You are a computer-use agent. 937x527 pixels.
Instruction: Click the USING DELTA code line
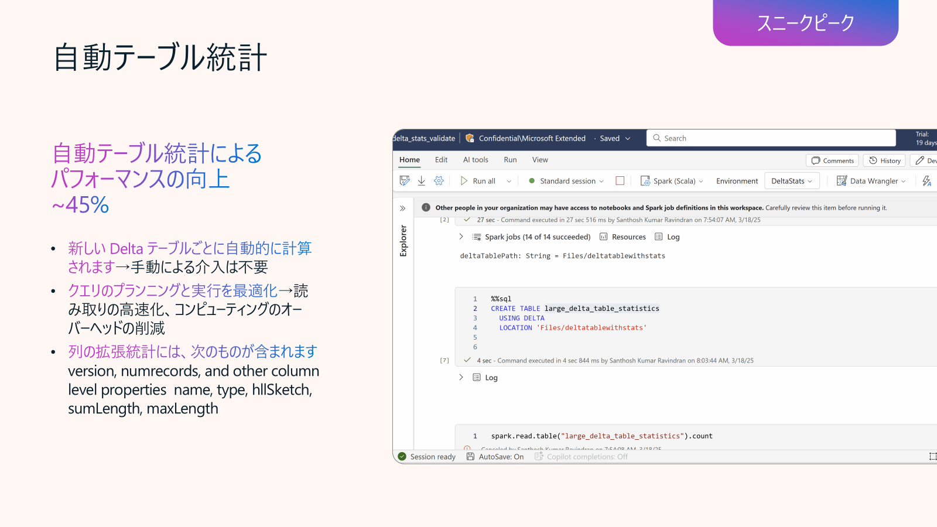[522, 318]
